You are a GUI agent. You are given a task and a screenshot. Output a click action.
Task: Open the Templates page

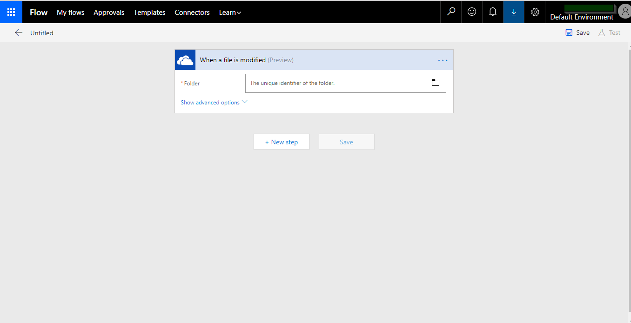[149, 13]
